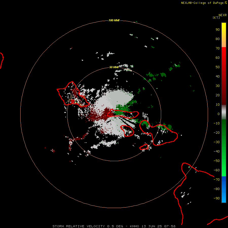The width and height of the screenshot is (228, 228).
Task: Click the -70 value on velocity scale
Action: click(217, 180)
